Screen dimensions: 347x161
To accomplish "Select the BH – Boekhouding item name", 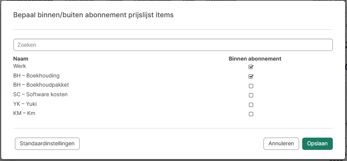I will (36, 76).
